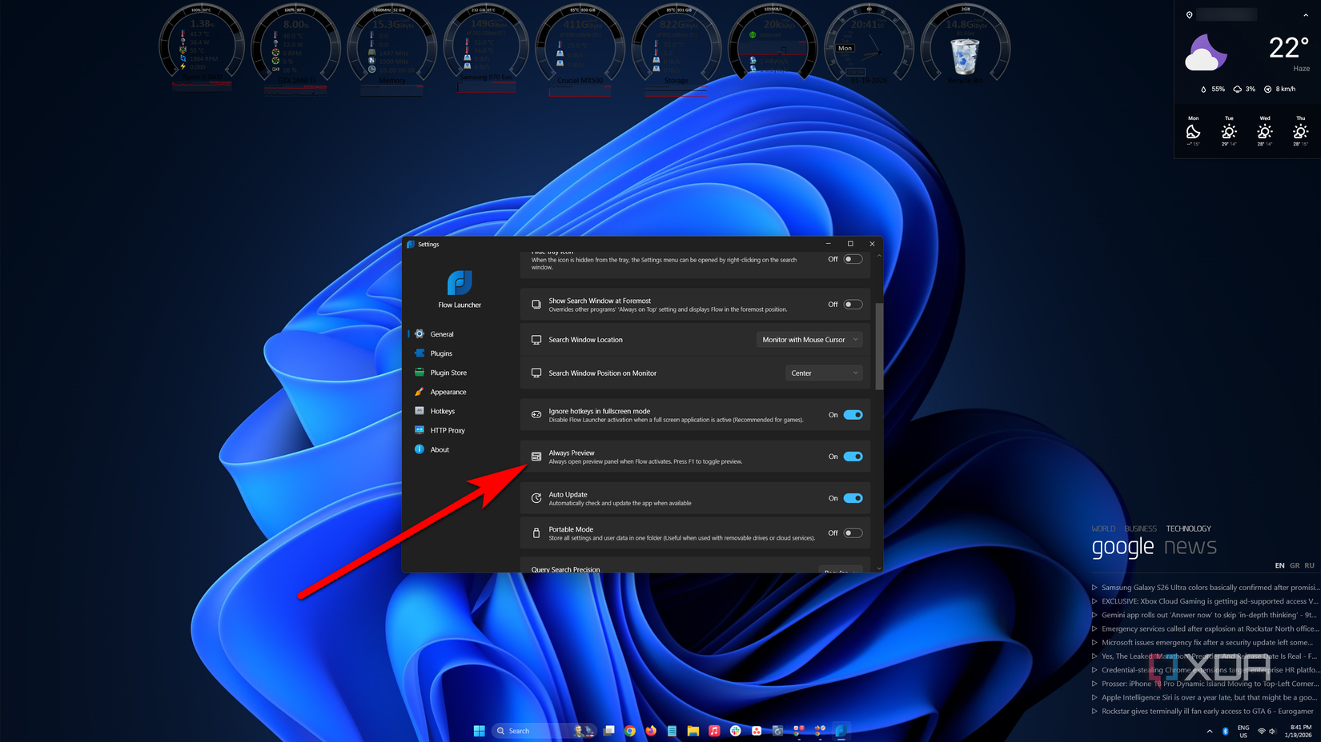The width and height of the screenshot is (1321, 742).
Task: Select the TECHNOLOGY tab in Google News widget
Action: [1188, 528]
